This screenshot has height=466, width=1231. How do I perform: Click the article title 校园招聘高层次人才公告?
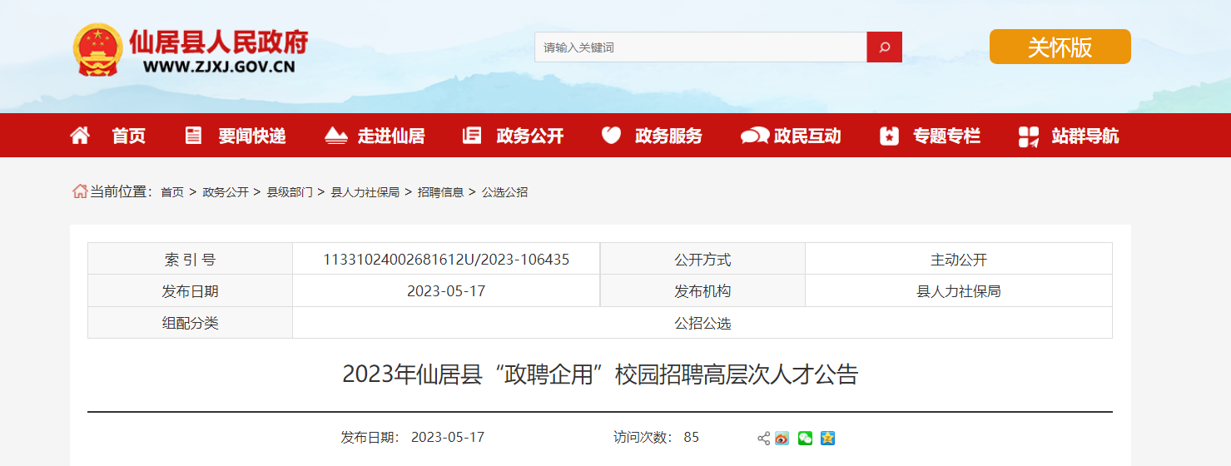pyautogui.click(x=736, y=374)
